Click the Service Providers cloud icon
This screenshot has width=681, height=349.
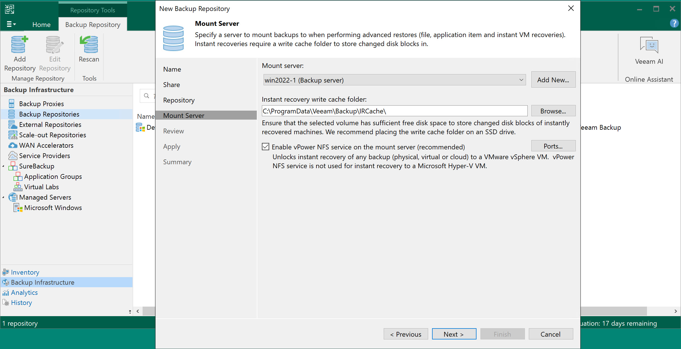[x=13, y=156]
